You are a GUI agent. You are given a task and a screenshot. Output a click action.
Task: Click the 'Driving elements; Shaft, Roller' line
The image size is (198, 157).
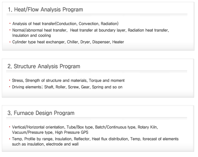pyautogui.click(x=67, y=87)
